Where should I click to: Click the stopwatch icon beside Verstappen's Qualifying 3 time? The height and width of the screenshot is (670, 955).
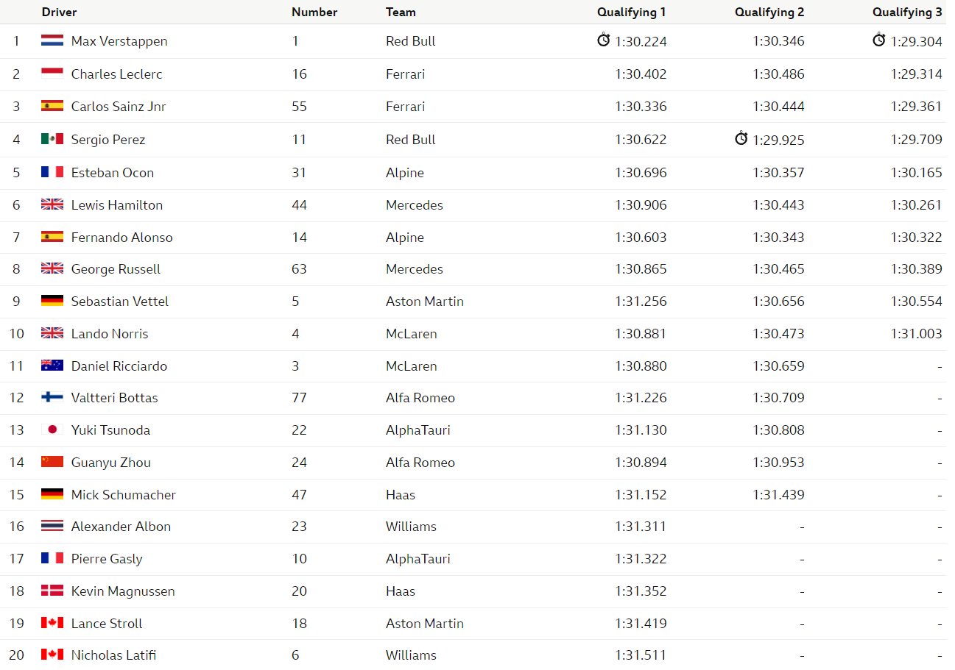point(878,40)
